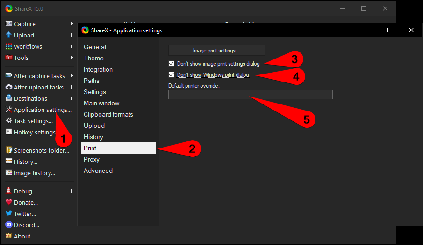423x245 pixels.
Task: Click the Task settings gear icon
Action: click(x=9, y=120)
